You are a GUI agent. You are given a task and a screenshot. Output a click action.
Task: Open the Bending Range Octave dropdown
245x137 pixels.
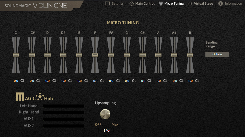coord(217,54)
